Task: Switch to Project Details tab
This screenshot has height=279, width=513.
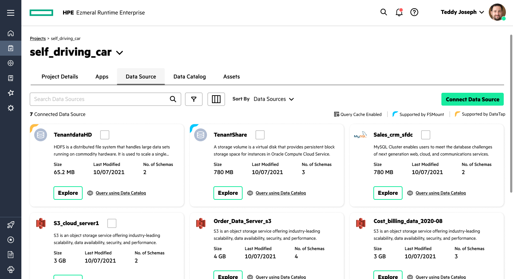Action: 60,77
